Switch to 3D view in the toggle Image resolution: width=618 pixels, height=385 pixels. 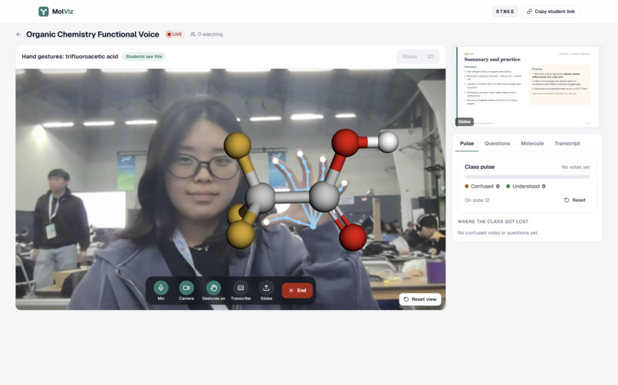(x=430, y=57)
